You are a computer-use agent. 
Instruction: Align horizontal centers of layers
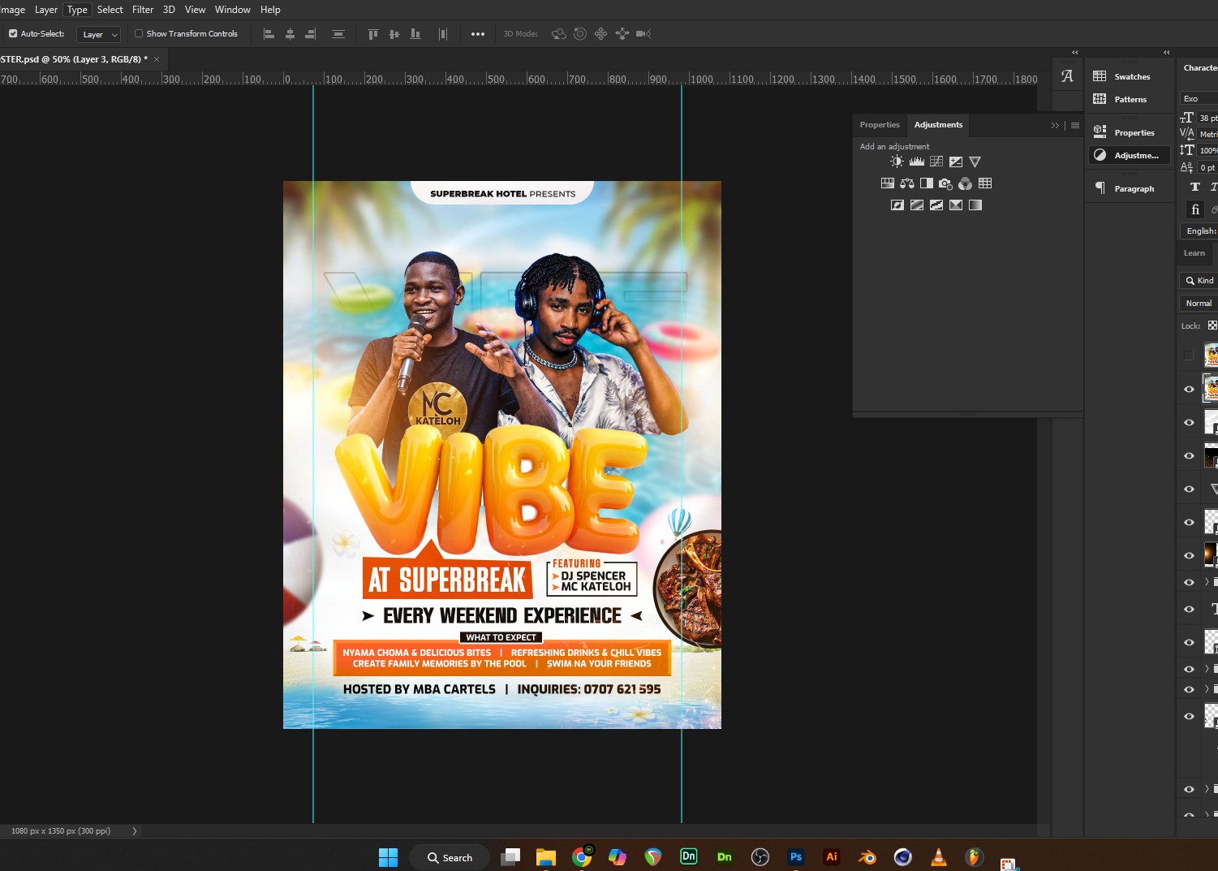click(290, 34)
